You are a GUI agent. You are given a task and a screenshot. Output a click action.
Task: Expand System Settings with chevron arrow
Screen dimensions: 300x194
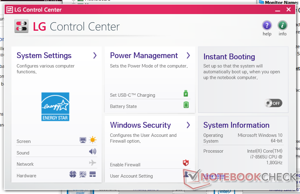coord(95,55)
